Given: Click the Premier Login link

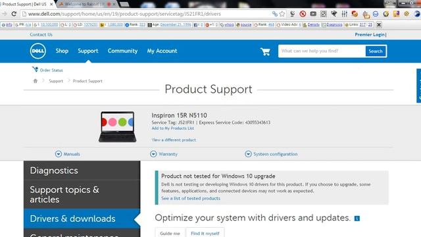Looking at the screenshot, I should click(x=370, y=34).
